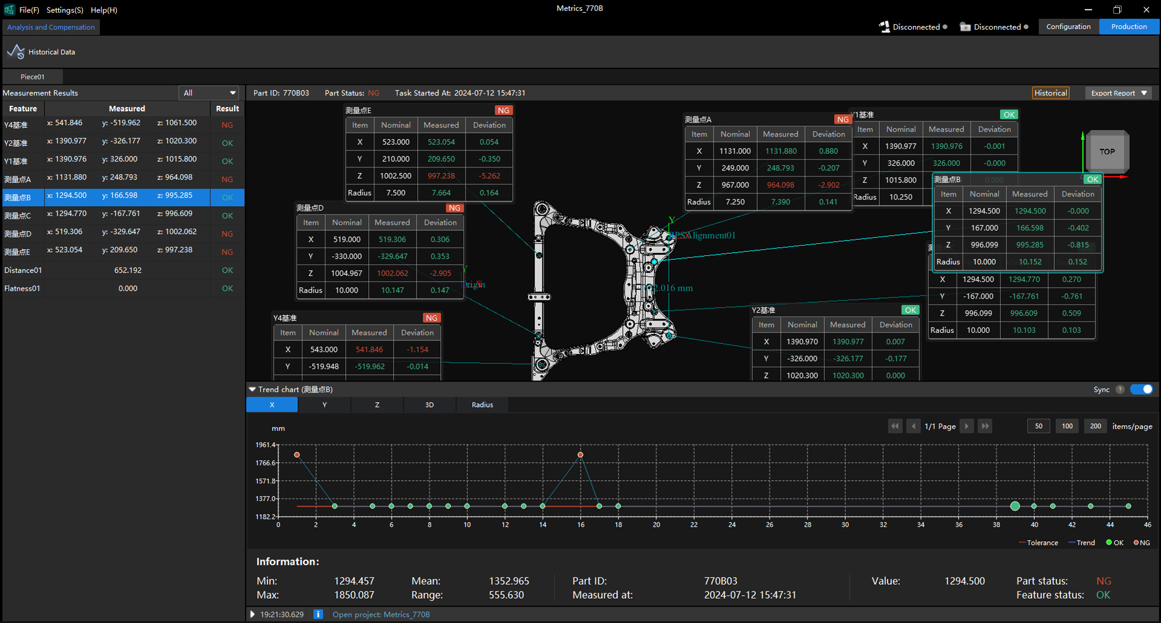
Task: Click the Feature column header
Action: pos(23,108)
